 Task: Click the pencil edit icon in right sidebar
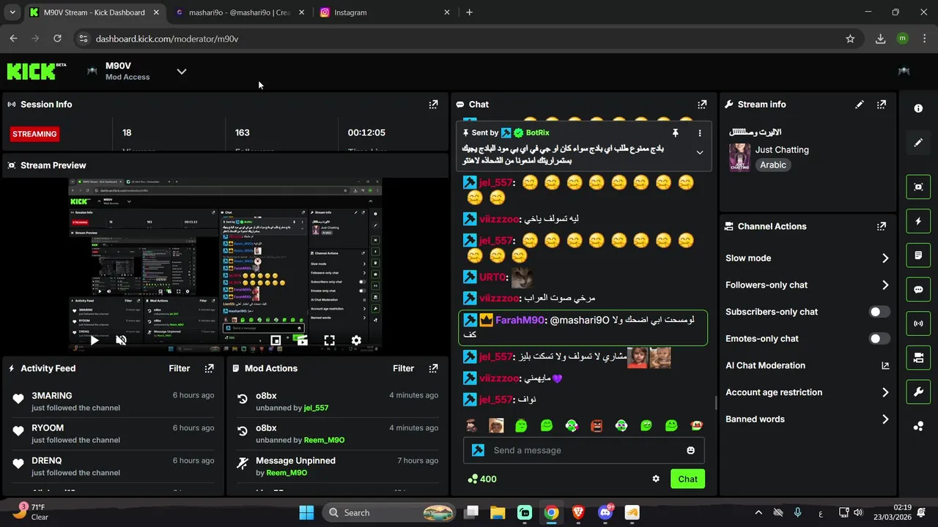[x=918, y=143]
